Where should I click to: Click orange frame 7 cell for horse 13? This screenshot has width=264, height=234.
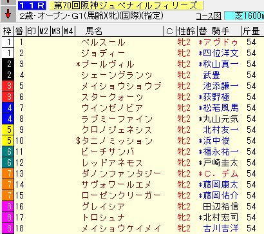(x=8, y=173)
